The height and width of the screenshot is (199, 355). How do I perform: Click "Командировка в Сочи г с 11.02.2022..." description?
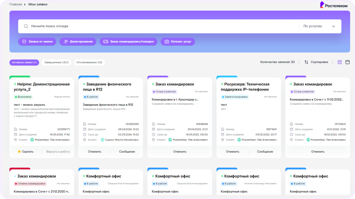point(316,99)
